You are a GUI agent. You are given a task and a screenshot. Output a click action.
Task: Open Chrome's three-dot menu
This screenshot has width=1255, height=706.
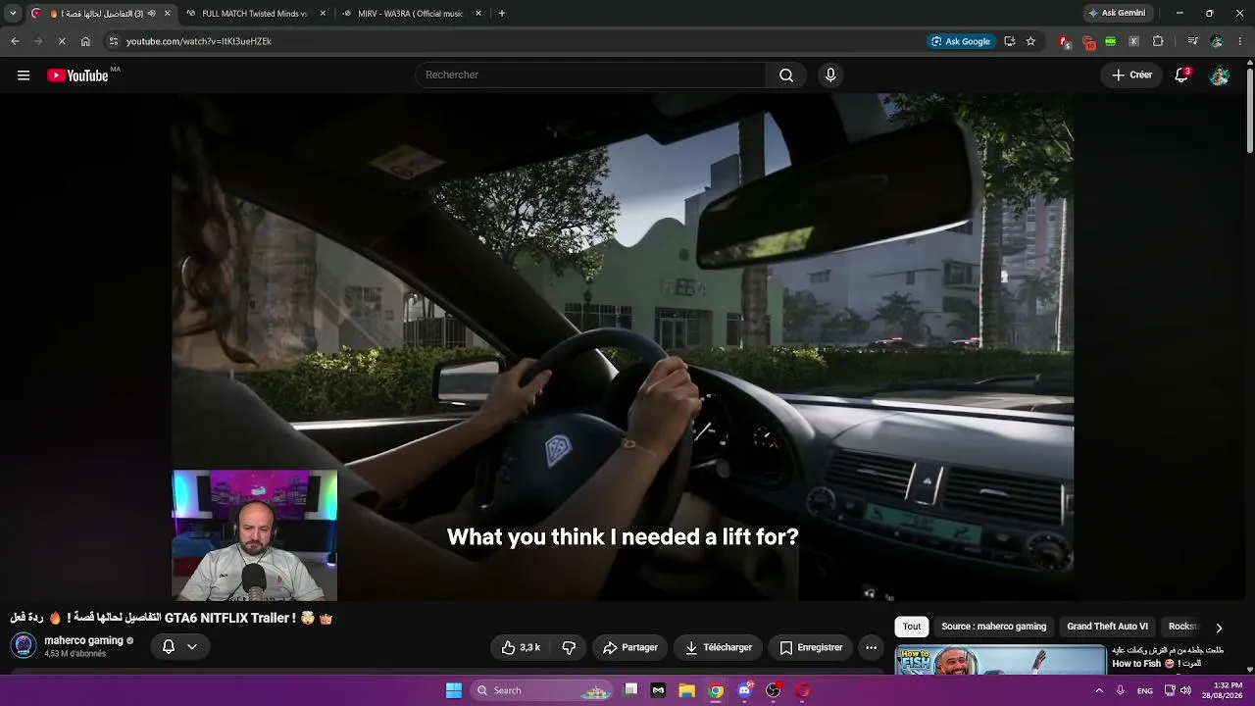(1240, 41)
